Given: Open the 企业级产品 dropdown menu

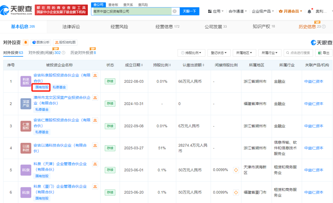Looking at the screenshot, I should (x=263, y=11).
